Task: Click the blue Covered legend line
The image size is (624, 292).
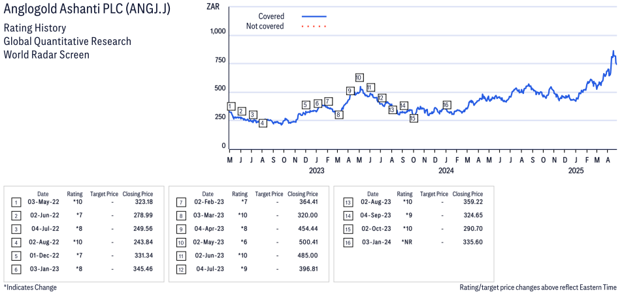Action: pos(314,16)
